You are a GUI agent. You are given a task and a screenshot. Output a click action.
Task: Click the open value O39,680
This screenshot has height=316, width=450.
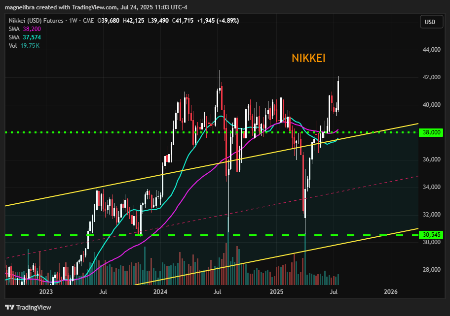[109, 21]
